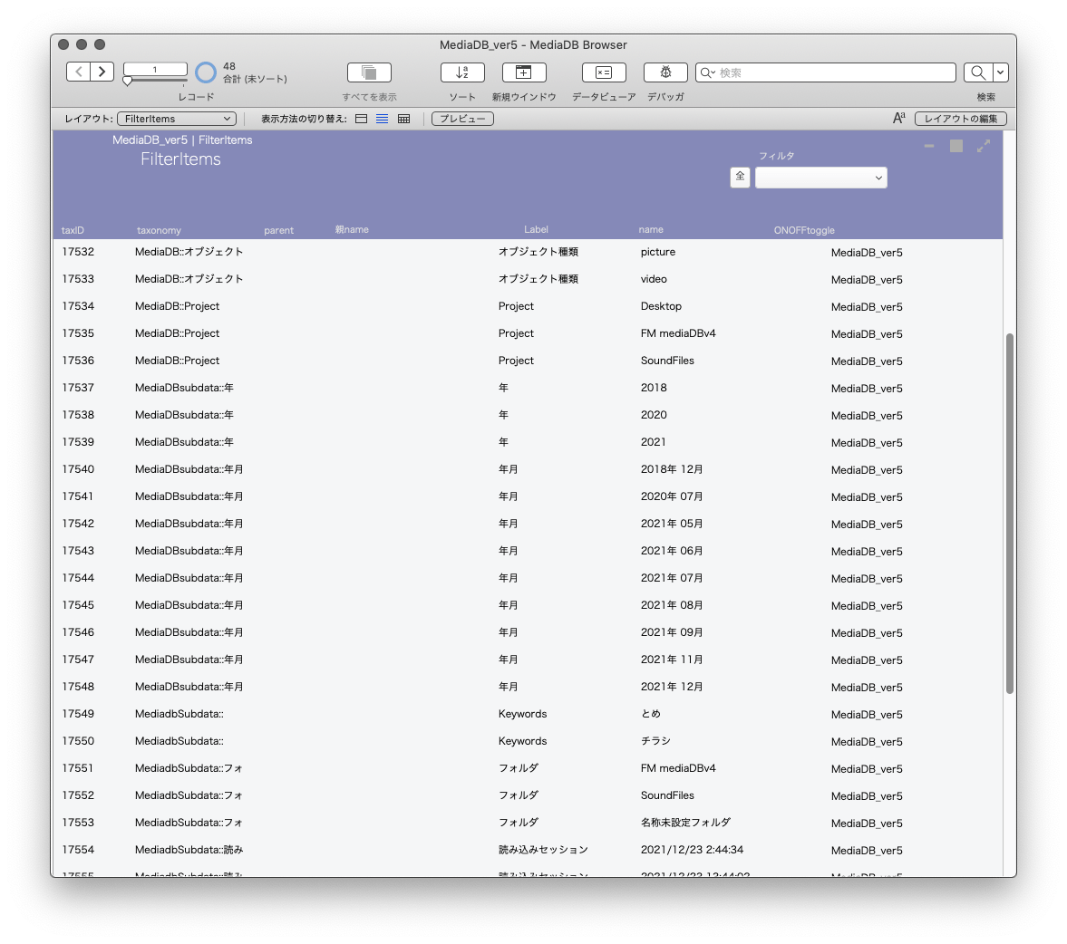Image resolution: width=1067 pixels, height=944 pixels.
Task: Click the Show All (すべてを表示) icon
Action: pyautogui.click(x=369, y=72)
